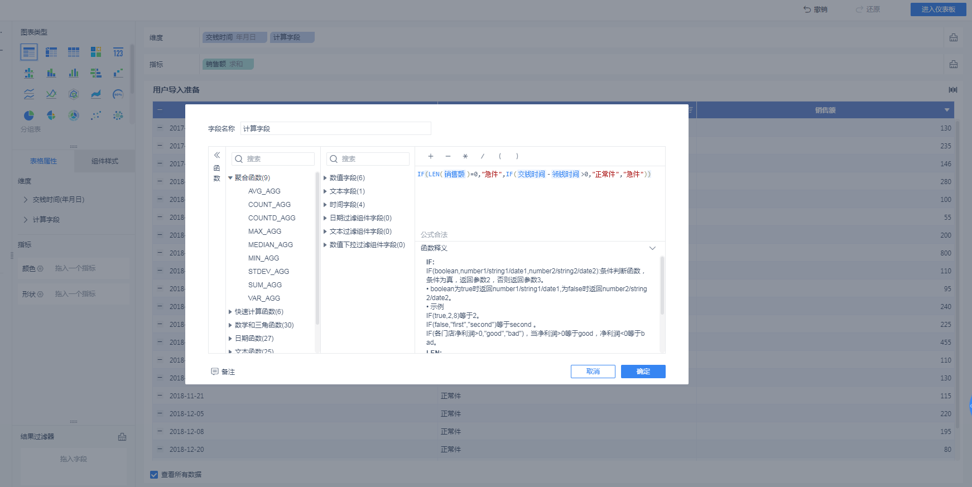Select the partitioned line chart icon

pyautogui.click(x=29, y=94)
